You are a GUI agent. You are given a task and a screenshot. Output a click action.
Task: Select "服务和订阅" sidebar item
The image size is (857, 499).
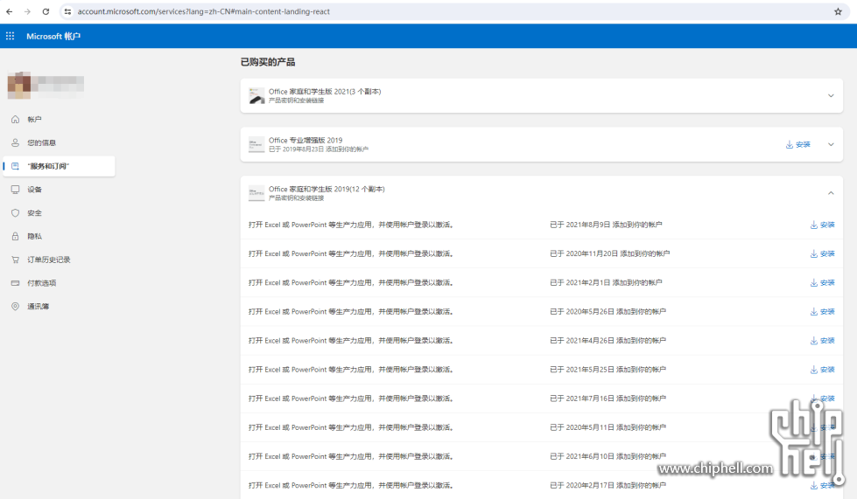tap(59, 166)
